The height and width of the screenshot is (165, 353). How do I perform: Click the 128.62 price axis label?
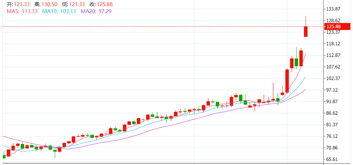click(333, 21)
